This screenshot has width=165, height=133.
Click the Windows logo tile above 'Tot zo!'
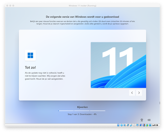(x=30, y=55)
